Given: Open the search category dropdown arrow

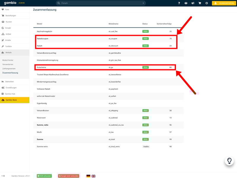Looking at the screenshot, I should 143,3.
